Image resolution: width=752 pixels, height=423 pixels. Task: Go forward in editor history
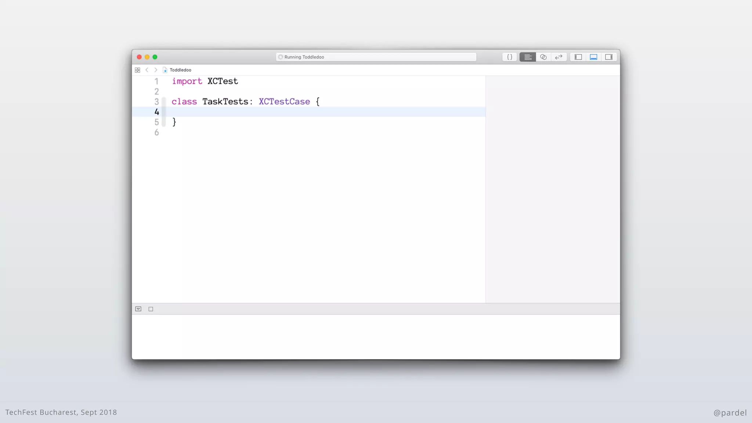click(156, 70)
